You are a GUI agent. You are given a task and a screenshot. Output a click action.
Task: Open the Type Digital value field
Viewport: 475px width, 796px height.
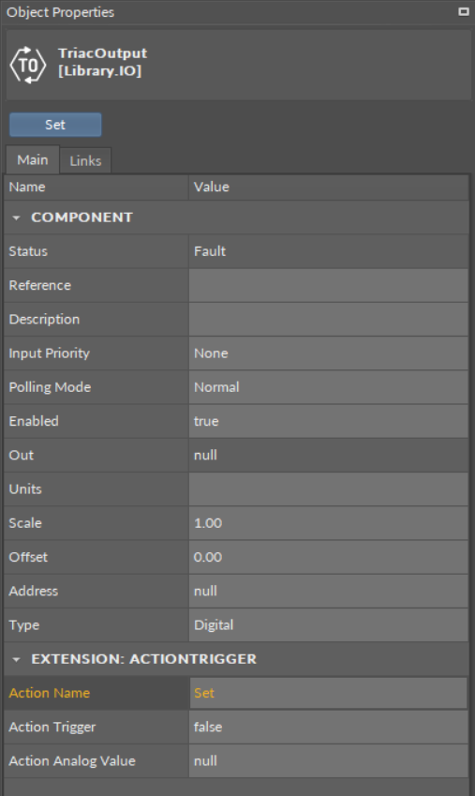[328, 625]
